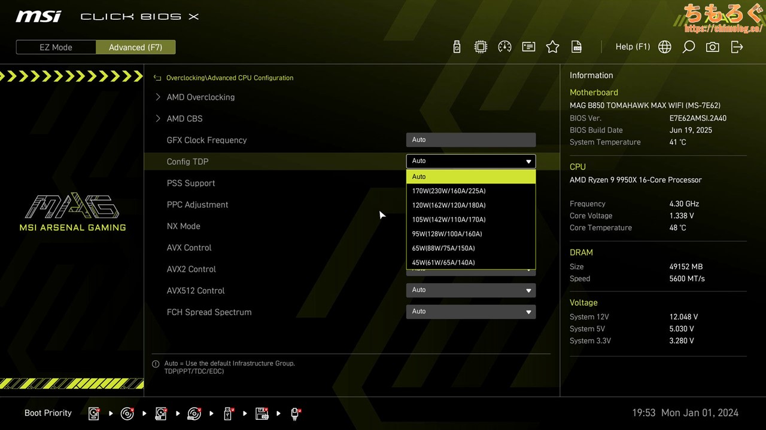The image size is (766, 430).
Task: Click the search magnifier icon
Action: 688,47
